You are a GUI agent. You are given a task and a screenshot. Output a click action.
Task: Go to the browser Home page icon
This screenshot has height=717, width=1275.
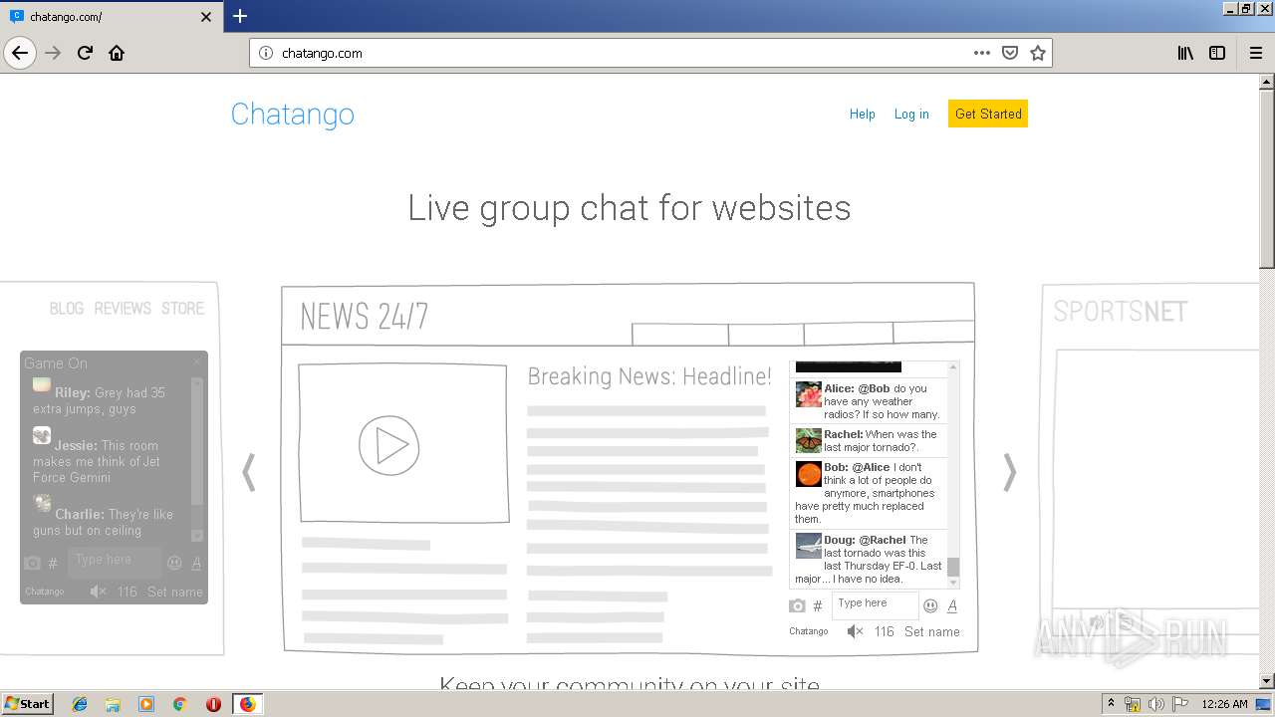tap(117, 53)
